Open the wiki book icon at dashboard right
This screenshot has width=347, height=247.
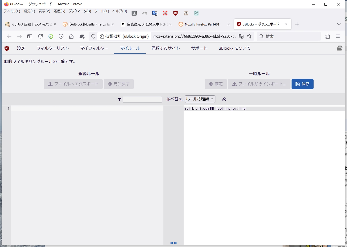click(339, 48)
